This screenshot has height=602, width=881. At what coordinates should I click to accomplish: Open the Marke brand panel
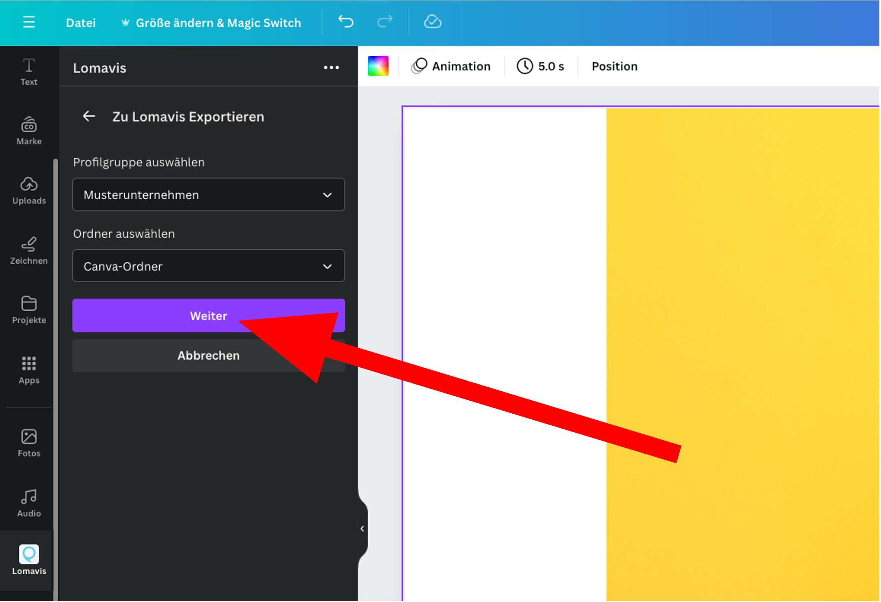pos(29,131)
